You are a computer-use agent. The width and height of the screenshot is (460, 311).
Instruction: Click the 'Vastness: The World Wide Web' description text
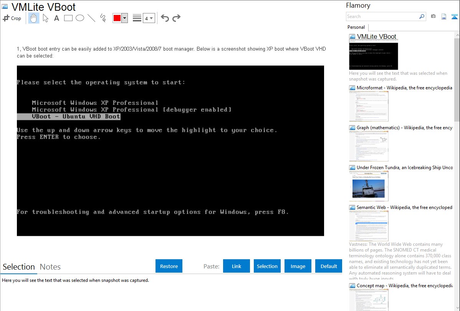400,261
